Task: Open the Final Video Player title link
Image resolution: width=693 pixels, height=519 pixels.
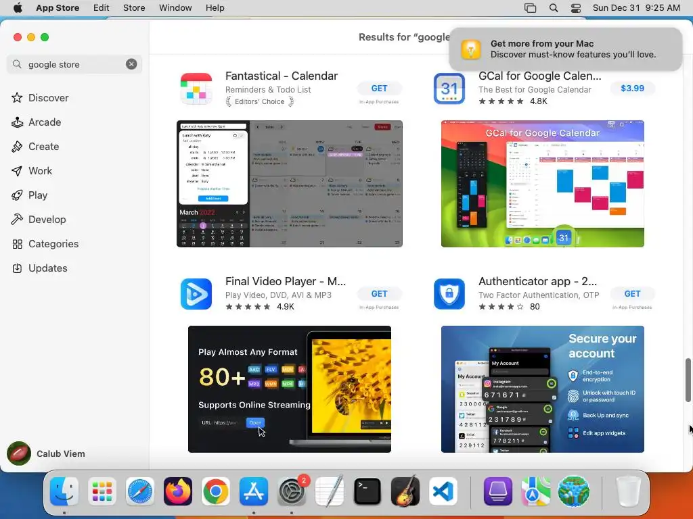Action: point(286,282)
